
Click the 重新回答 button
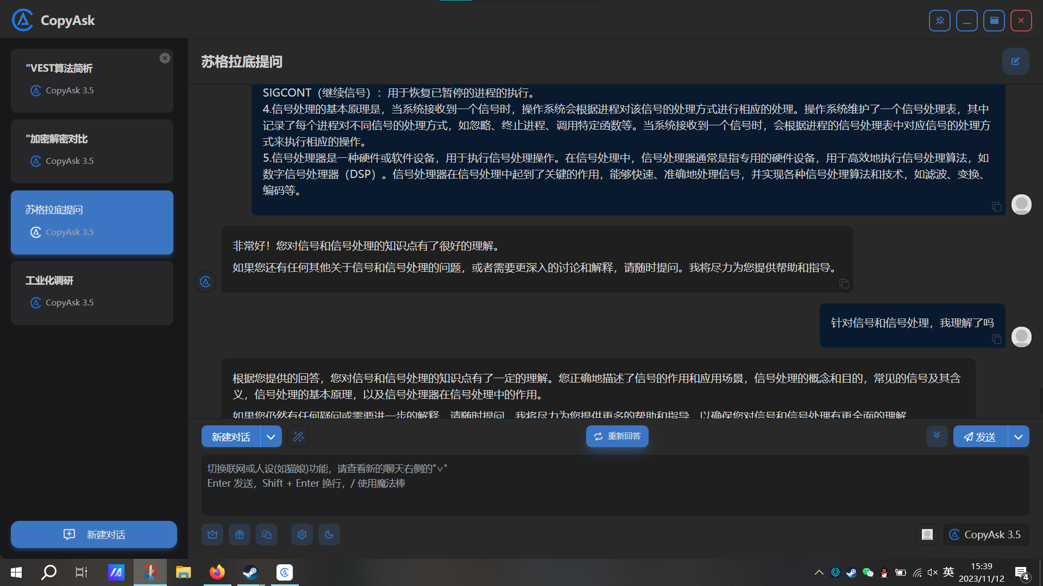617,436
